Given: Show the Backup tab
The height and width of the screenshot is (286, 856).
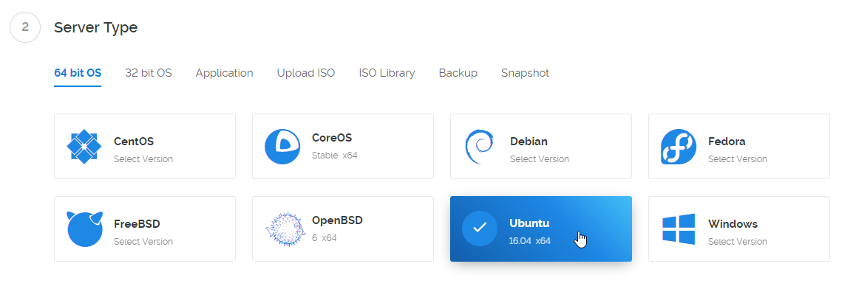Looking at the screenshot, I should pyautogui.click(x=458, y=73).
